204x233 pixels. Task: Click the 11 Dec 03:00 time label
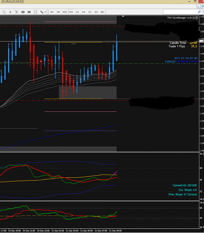click(x=72, y=231)
